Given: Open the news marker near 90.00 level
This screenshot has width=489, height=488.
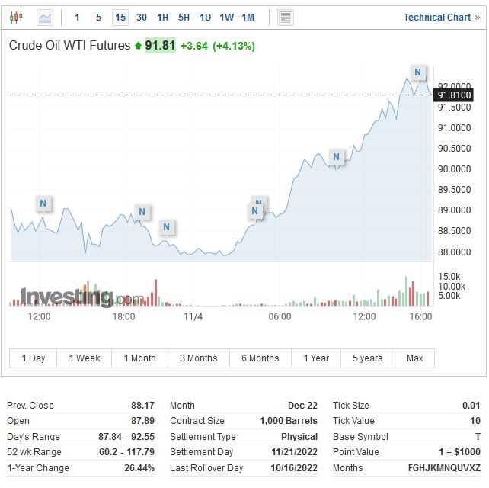Looking at the screenshot, I should [336, 157].
